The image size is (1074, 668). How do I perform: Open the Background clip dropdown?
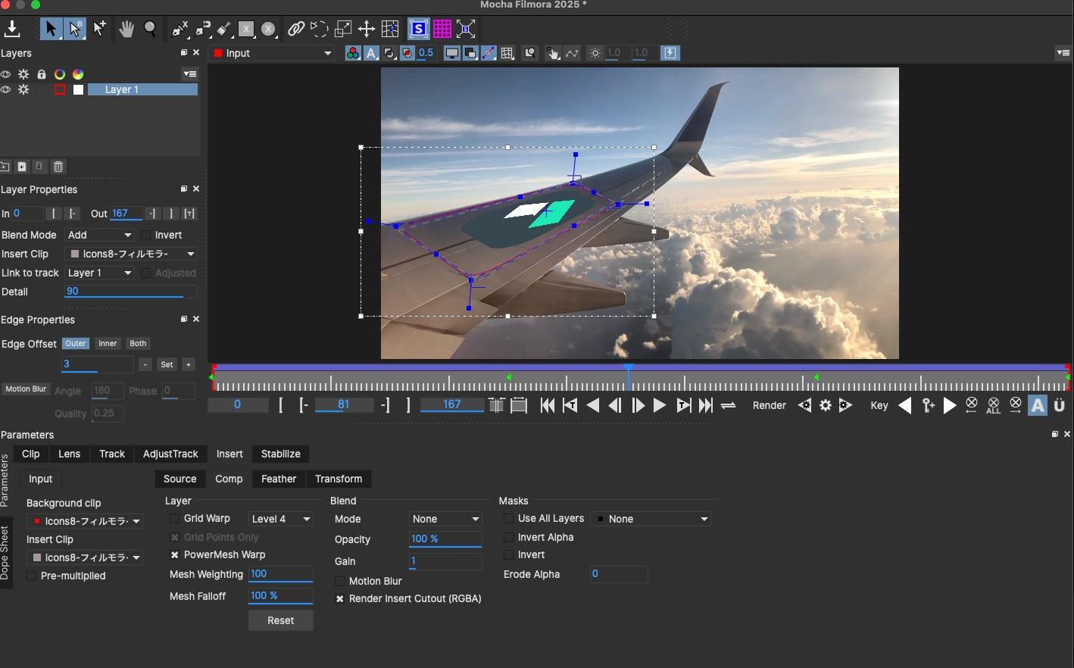tap(85, 521)
